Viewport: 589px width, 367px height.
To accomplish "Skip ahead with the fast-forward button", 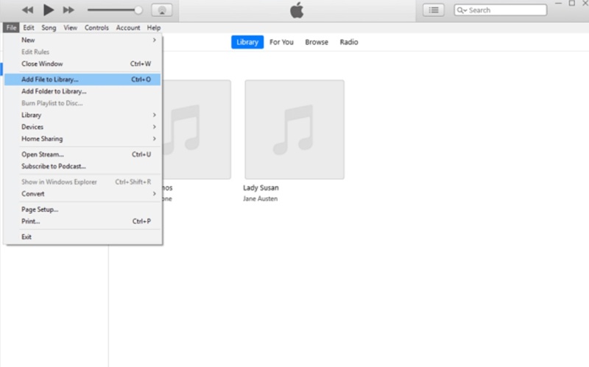I will 68,10.
